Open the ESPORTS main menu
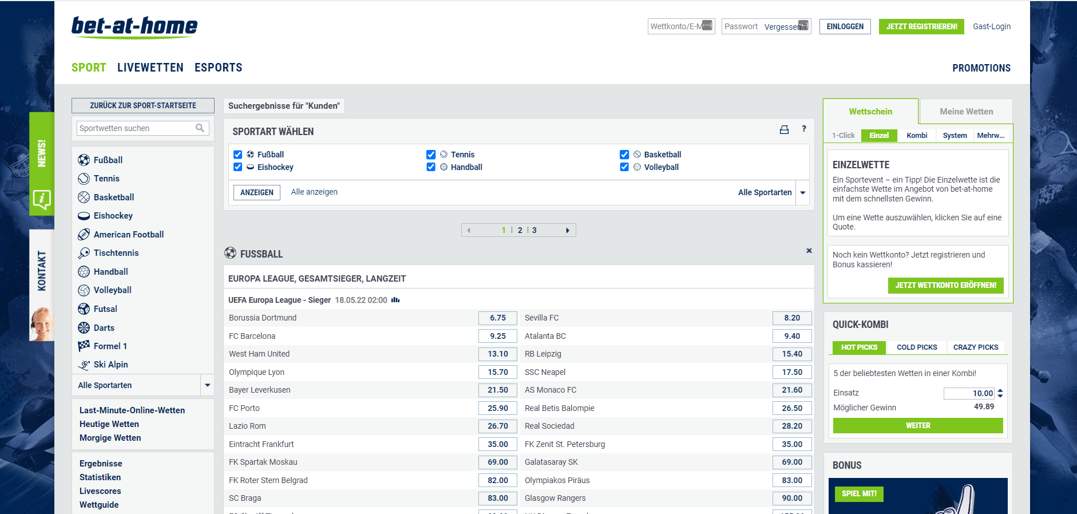This screenshot has height=514, width=1077. (219, 68)
